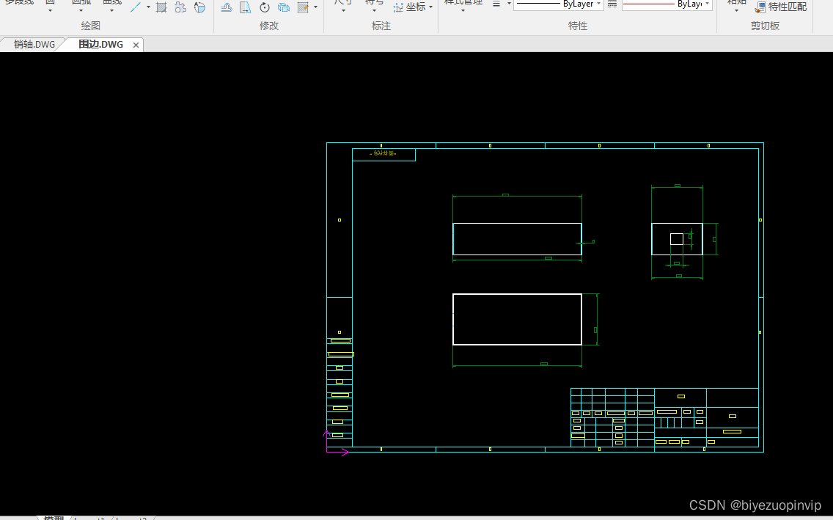Click the block puzzle-piece icon
Screen dimensions: 833x520
[x=180, y=7]
